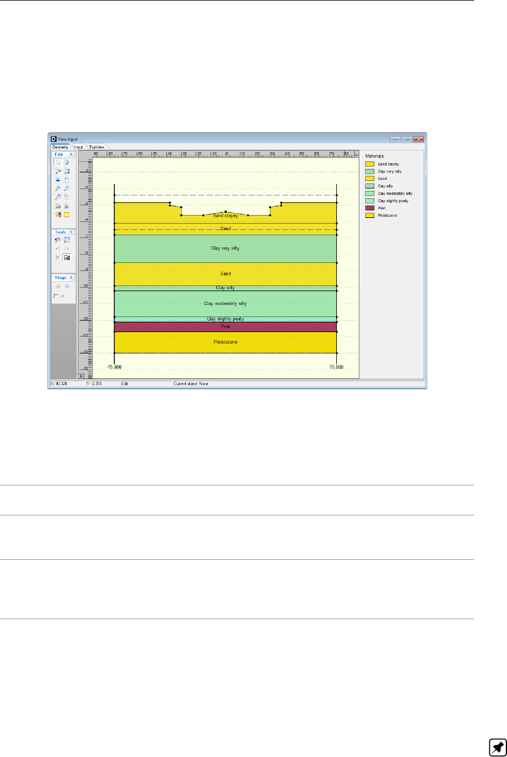Select the Peat layer in the drawing
Image resolution: width=507 pixels, height=757 pixels.
click(x=225, y=326)
